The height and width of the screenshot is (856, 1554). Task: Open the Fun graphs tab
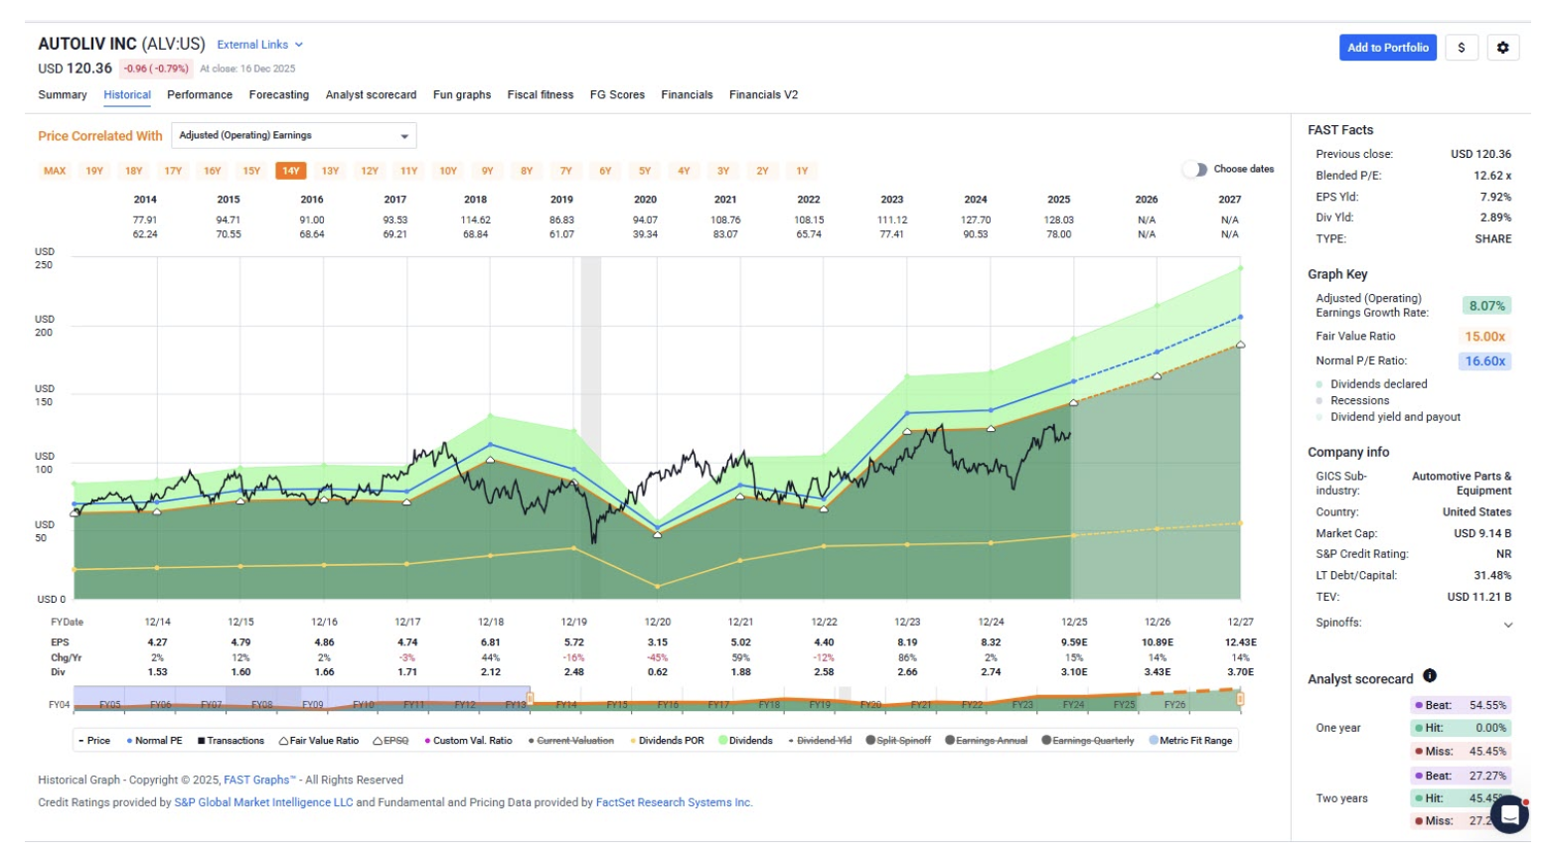[462, 95]
